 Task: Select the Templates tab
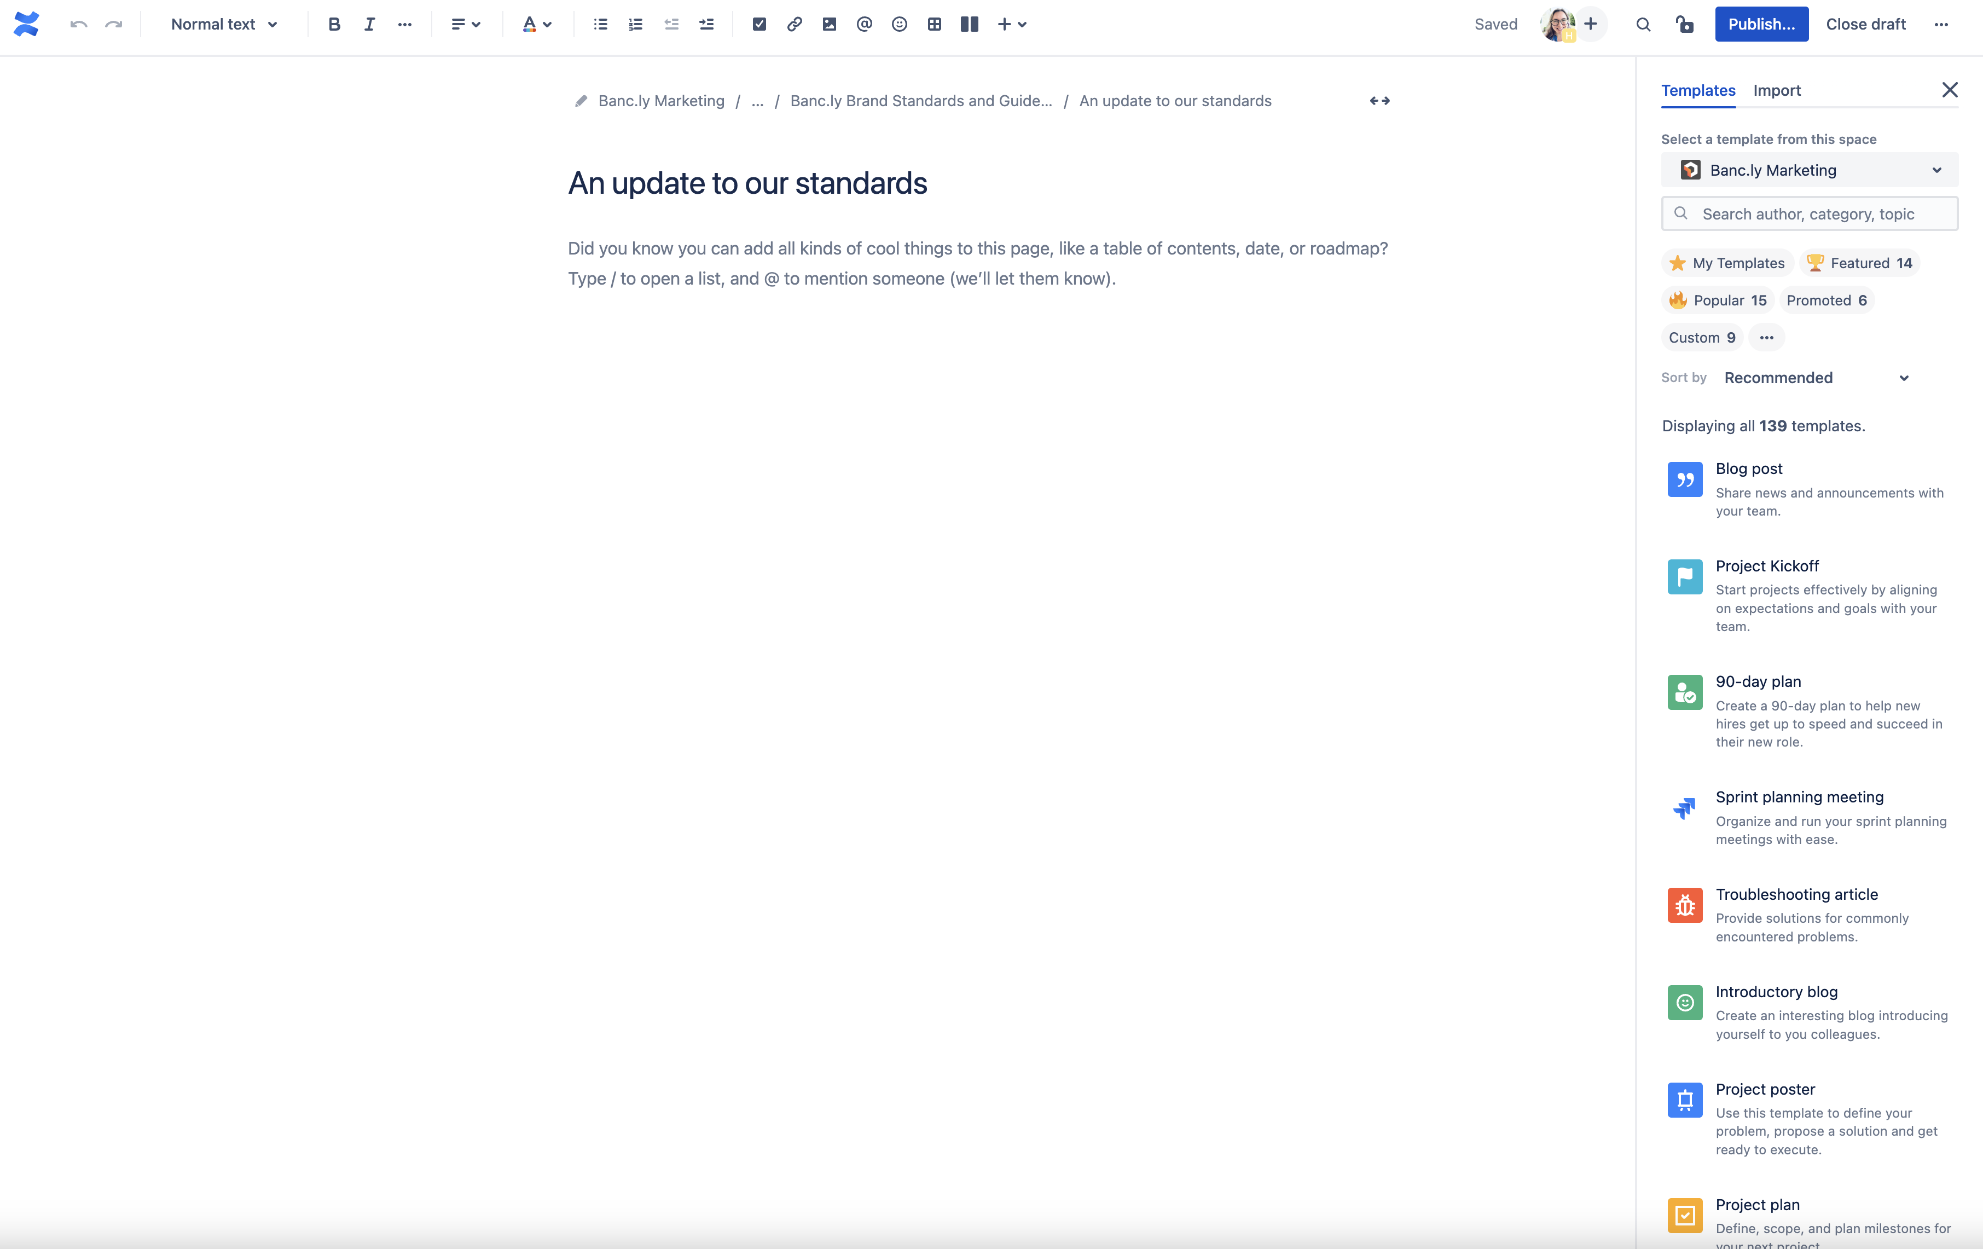[x=1698, y=89]
